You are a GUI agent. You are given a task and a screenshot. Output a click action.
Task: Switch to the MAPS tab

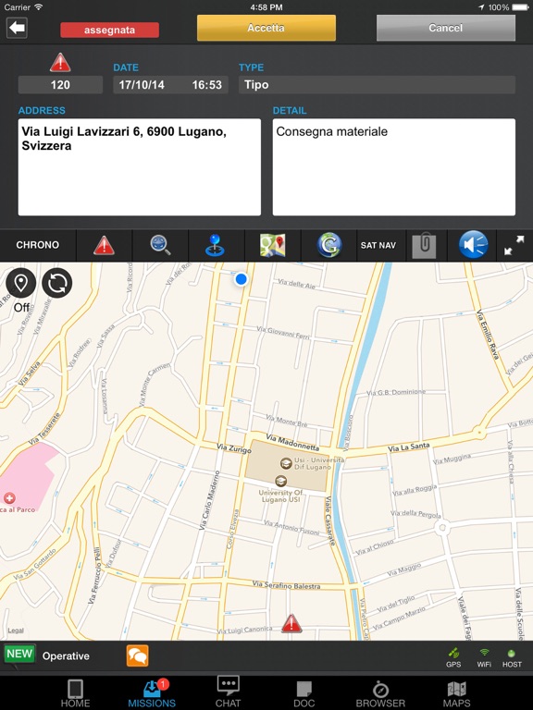[456, 693]
